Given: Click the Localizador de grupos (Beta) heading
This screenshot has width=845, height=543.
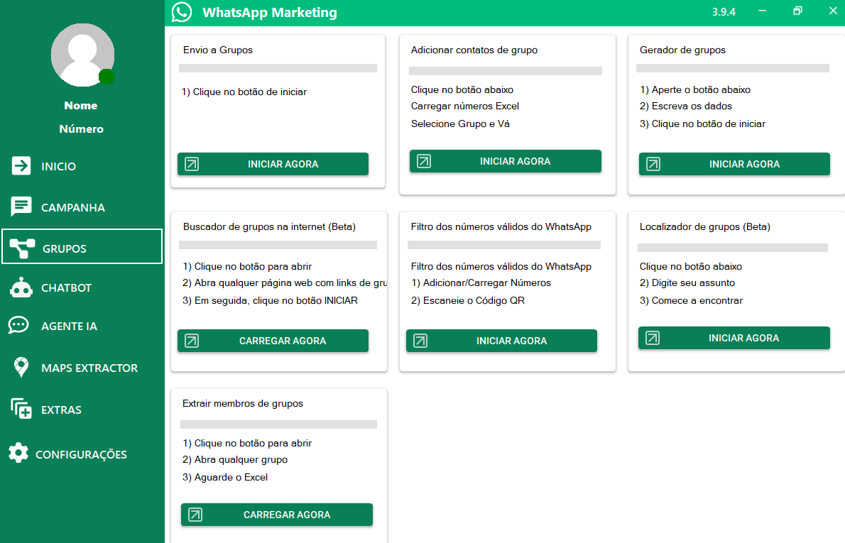Looking at the screenshot, I should [705, 227].
